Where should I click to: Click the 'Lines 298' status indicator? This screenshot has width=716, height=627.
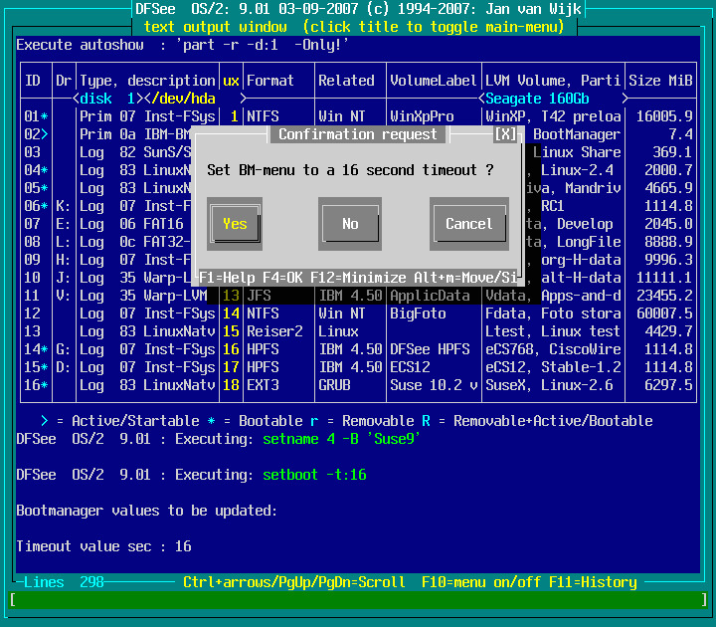pos(64,582)
